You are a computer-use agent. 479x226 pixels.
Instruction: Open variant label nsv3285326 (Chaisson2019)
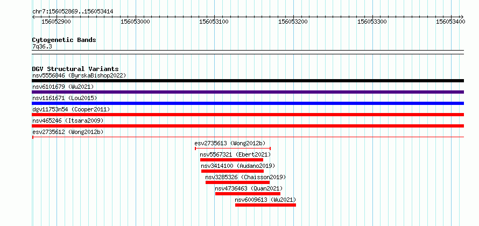pos(245,177)
